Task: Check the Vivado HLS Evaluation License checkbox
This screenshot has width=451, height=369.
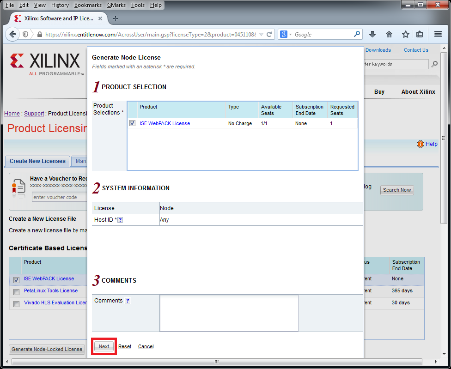Action: 16,304
